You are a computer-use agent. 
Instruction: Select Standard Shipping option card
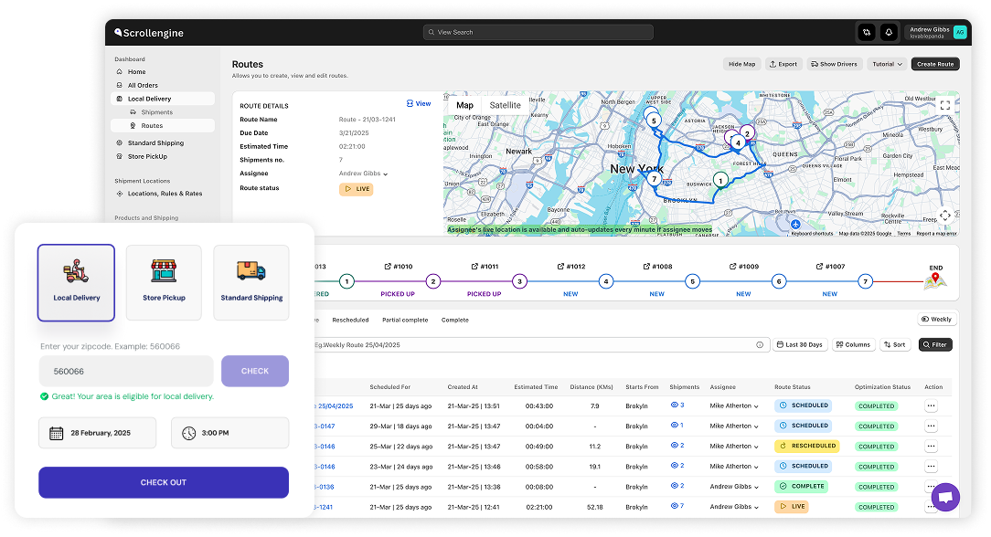(x=251, y=283)
